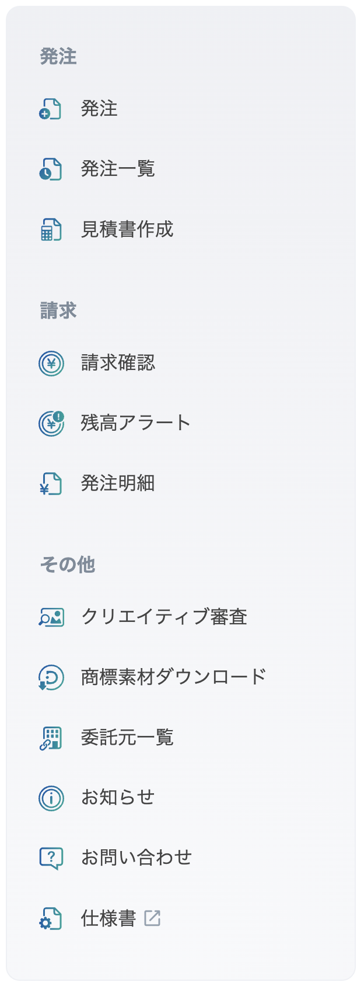Open the 仕様書 specification link
The image size is (364, 989).
[x=108, y=918]
